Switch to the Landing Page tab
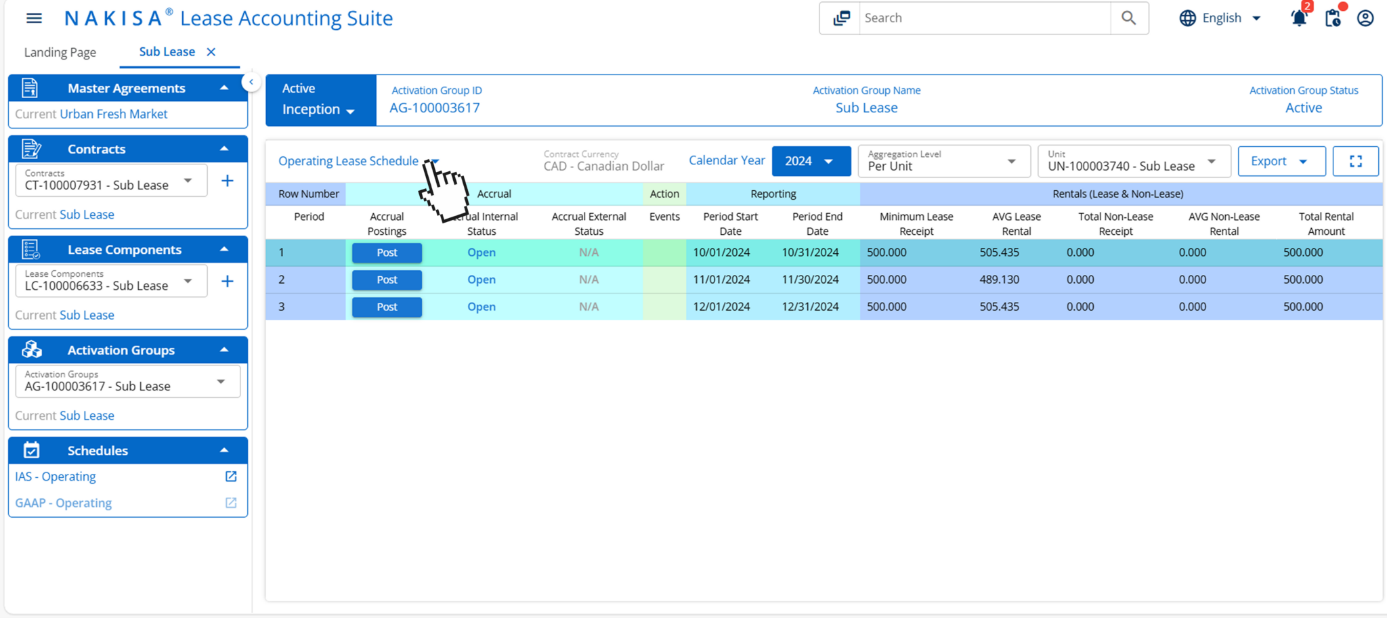 [x=60, y=52]
